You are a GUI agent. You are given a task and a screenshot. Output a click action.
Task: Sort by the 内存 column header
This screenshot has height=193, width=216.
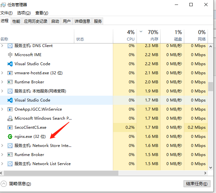[149, 36]
